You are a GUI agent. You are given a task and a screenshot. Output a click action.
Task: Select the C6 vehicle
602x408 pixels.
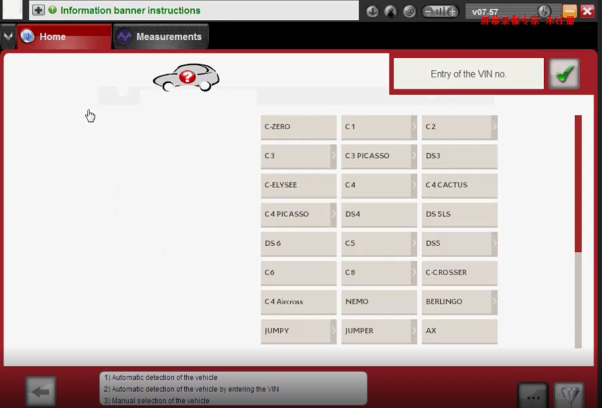click(x=298, y=273)
